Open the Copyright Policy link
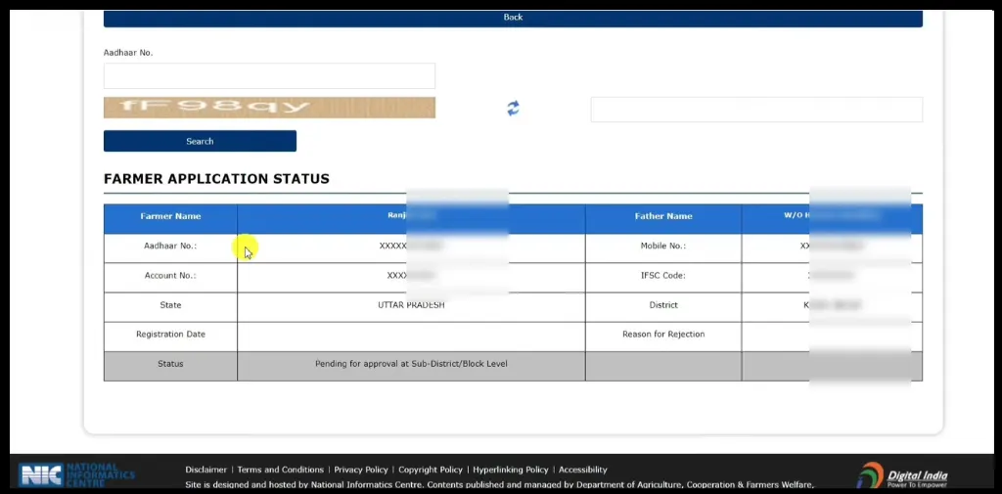1002x494 pixels. 431,470
